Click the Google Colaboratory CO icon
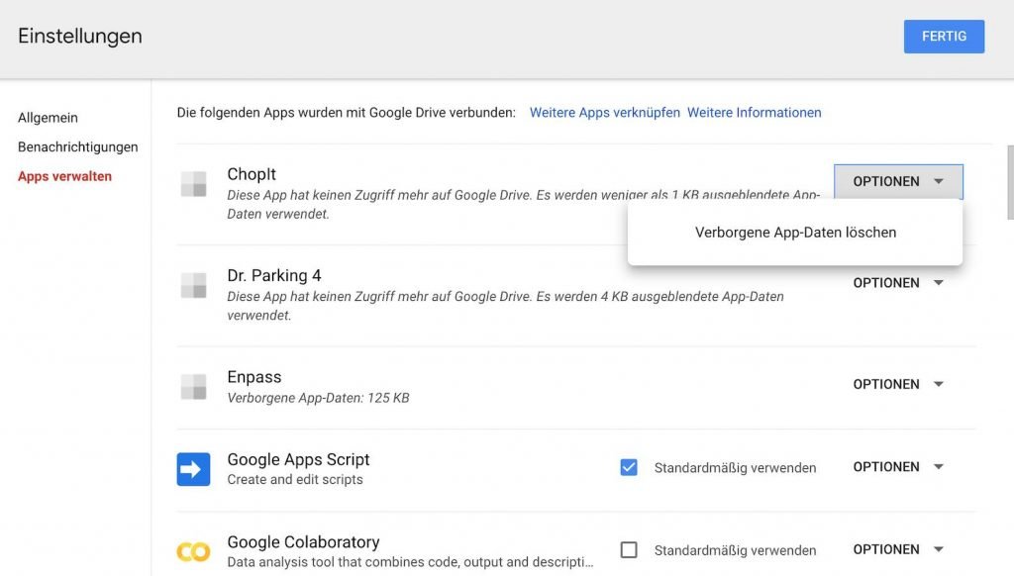This screenshot has height=576, width=1014. (x=193, y=551)
